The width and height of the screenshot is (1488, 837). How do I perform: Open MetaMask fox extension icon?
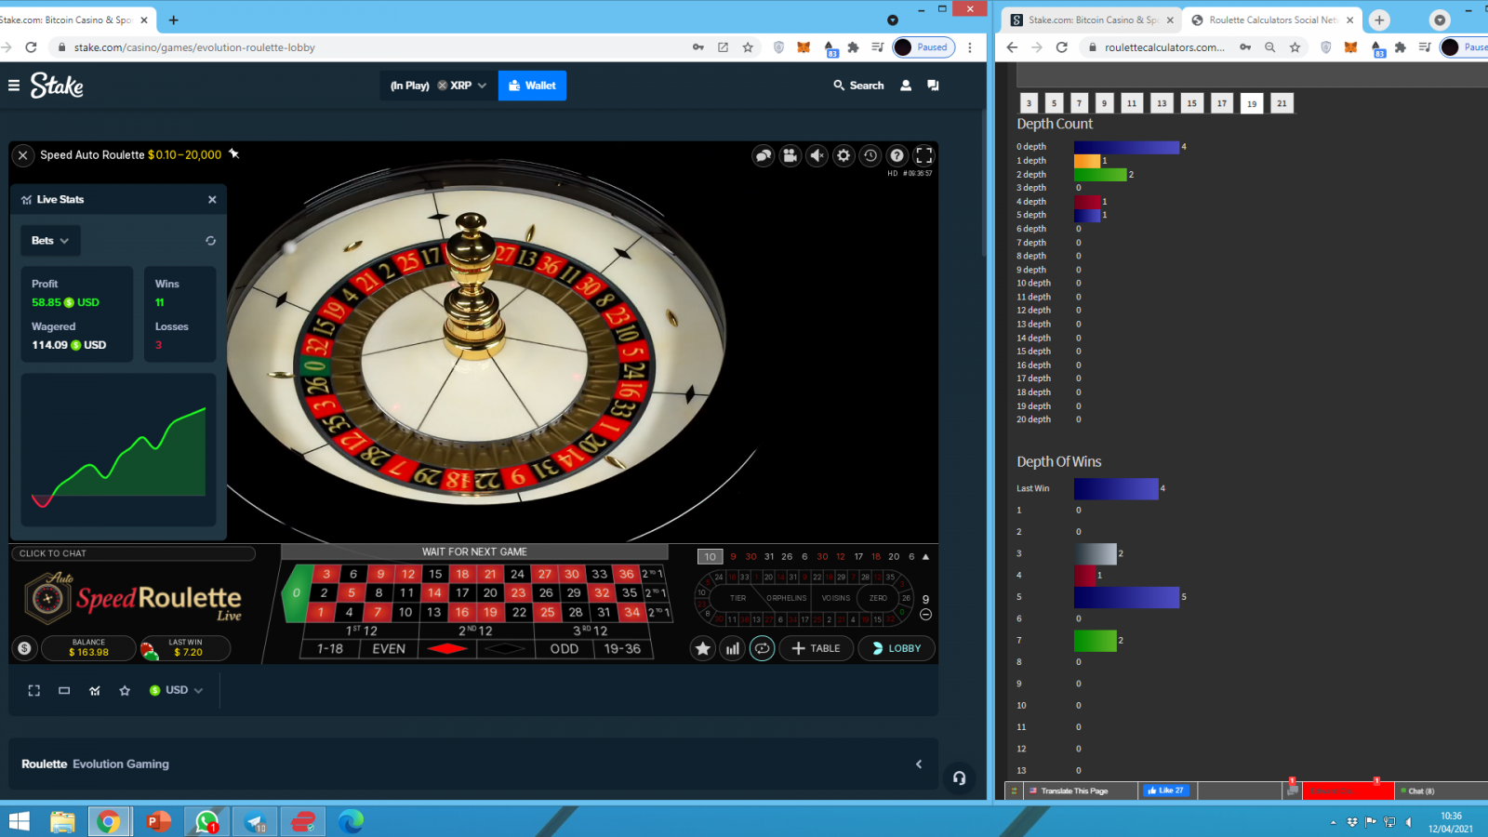point(804,47)
